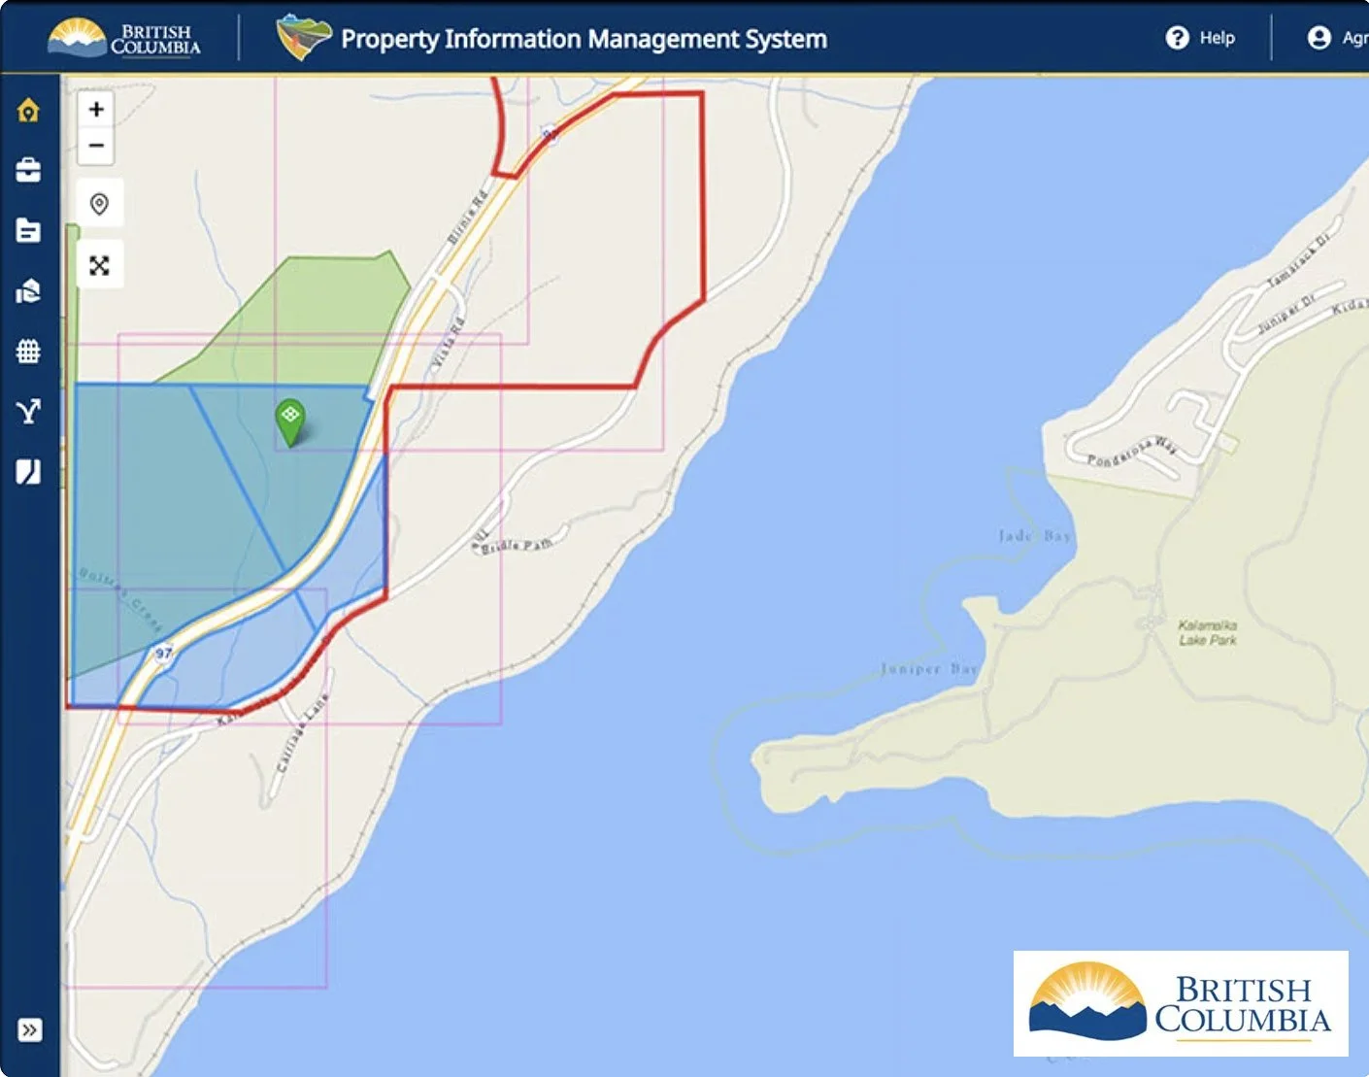Click the Vista Rd road label

pos(449,343)
